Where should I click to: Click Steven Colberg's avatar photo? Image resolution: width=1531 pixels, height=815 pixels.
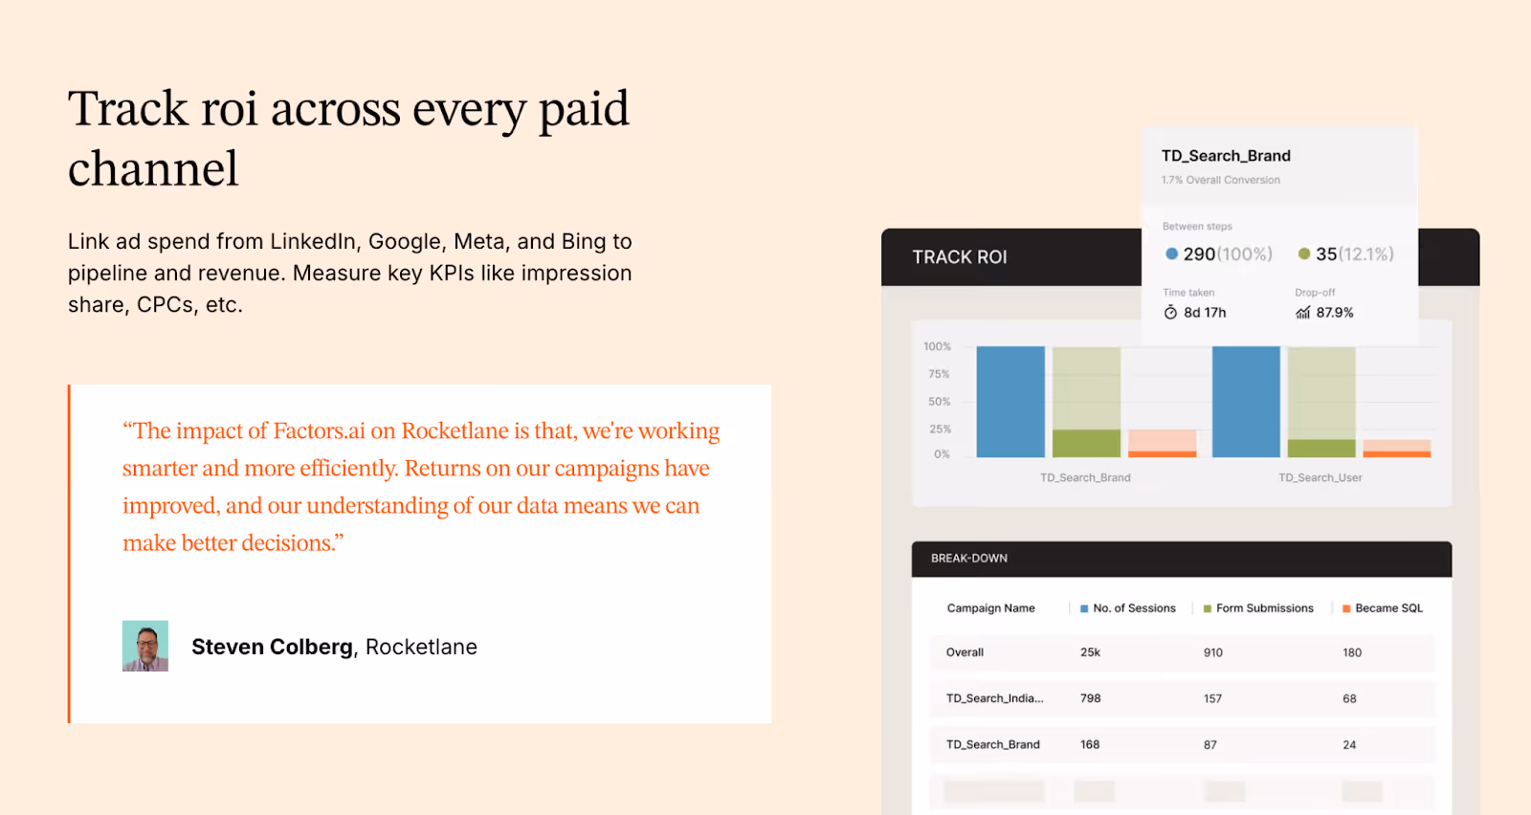[144, 646]
